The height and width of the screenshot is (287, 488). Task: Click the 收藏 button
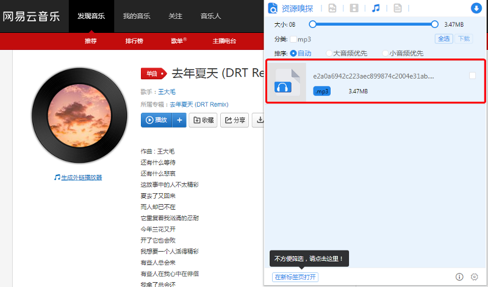tap(203, 120)
